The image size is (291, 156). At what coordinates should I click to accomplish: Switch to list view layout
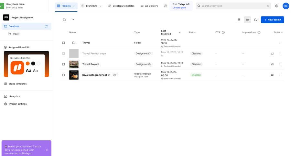pyautogui.click(x=247, y=20)
